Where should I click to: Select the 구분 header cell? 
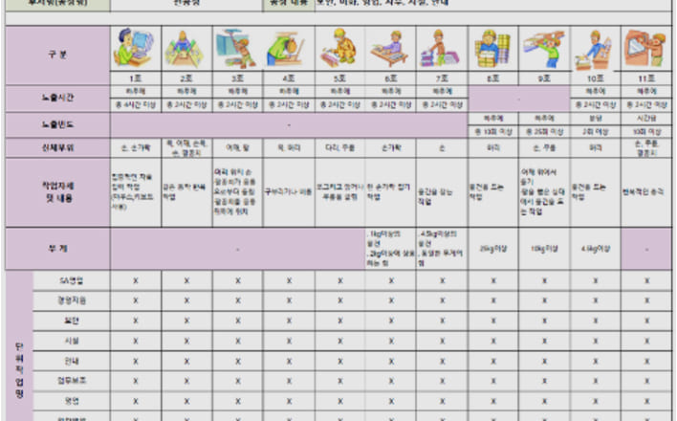pos(57,55)
